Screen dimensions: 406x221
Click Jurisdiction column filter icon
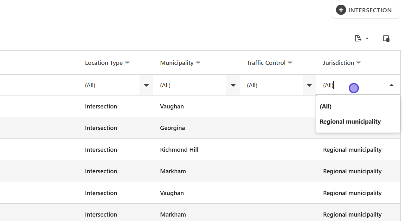tap(358, 63)
